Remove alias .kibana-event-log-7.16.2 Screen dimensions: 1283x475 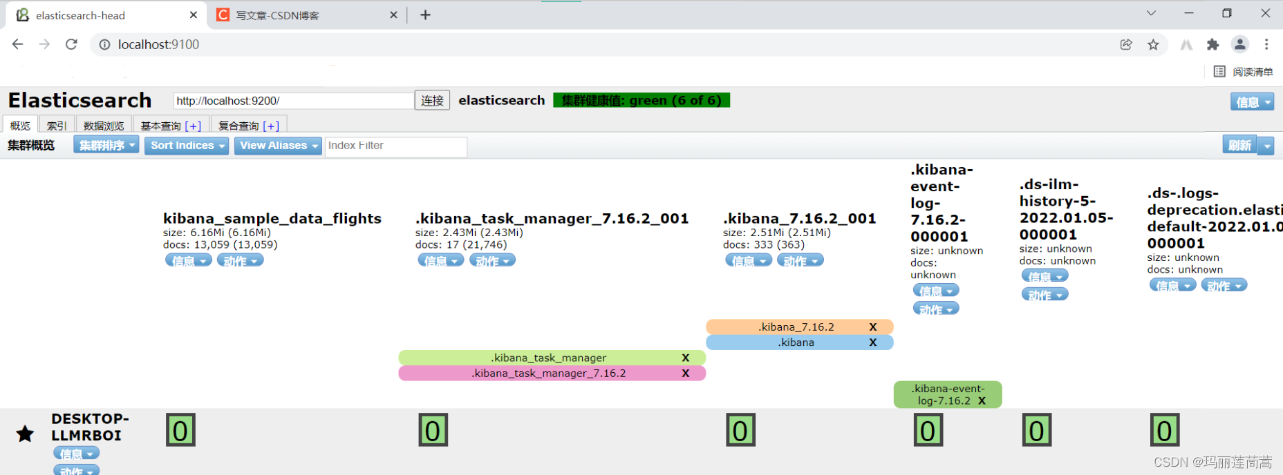pyautogui.click(x=982, y=400)
